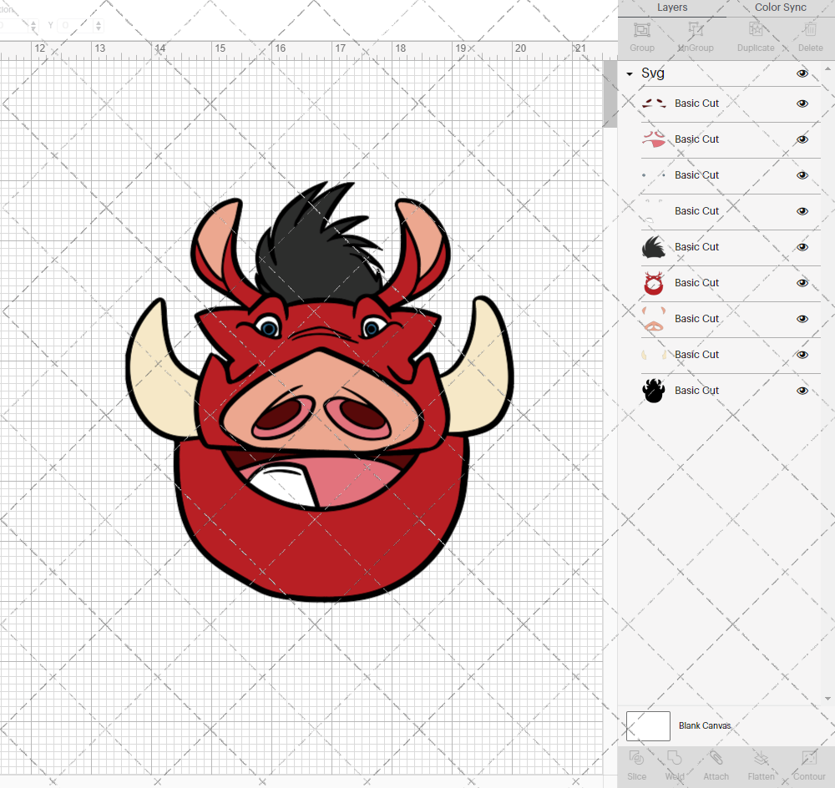
Task: Click the Attach paperclip icon
Action: pos(716,757)
